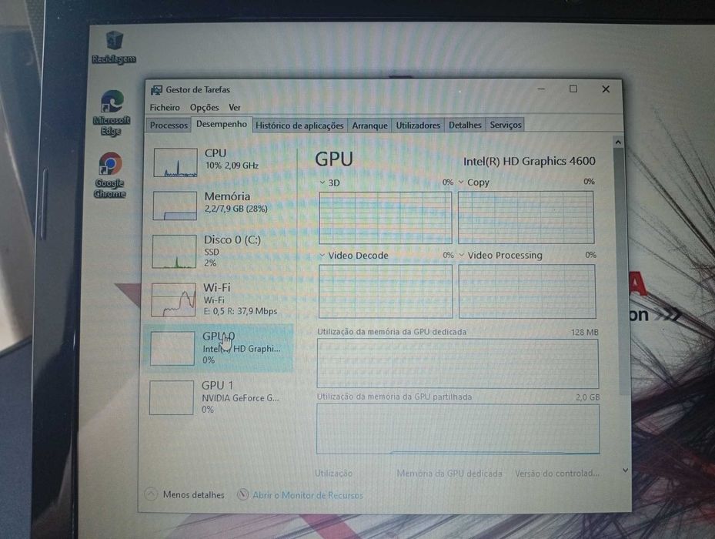Viewport: 715px width, 539px height.
Task: Select the GPU 1 NVIDIA mini graph
Action: click(x=172, y=398)
